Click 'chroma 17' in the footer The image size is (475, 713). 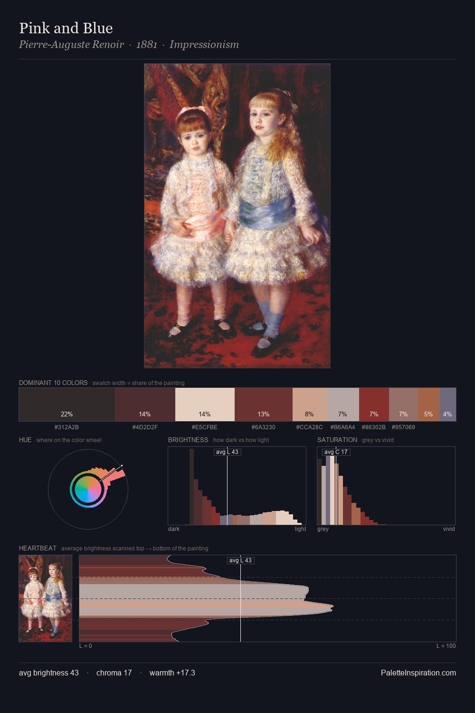tap(114, 673)
